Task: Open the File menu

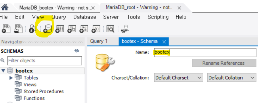Action: click(4, 17)
